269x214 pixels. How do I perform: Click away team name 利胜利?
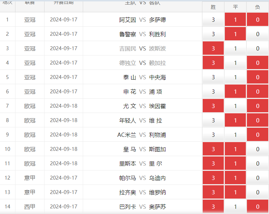pyautogui.click(x=157, y=34)
